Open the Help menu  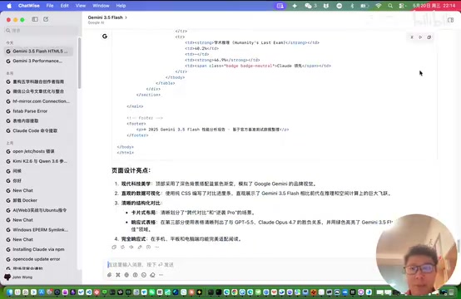pos(121,6)
